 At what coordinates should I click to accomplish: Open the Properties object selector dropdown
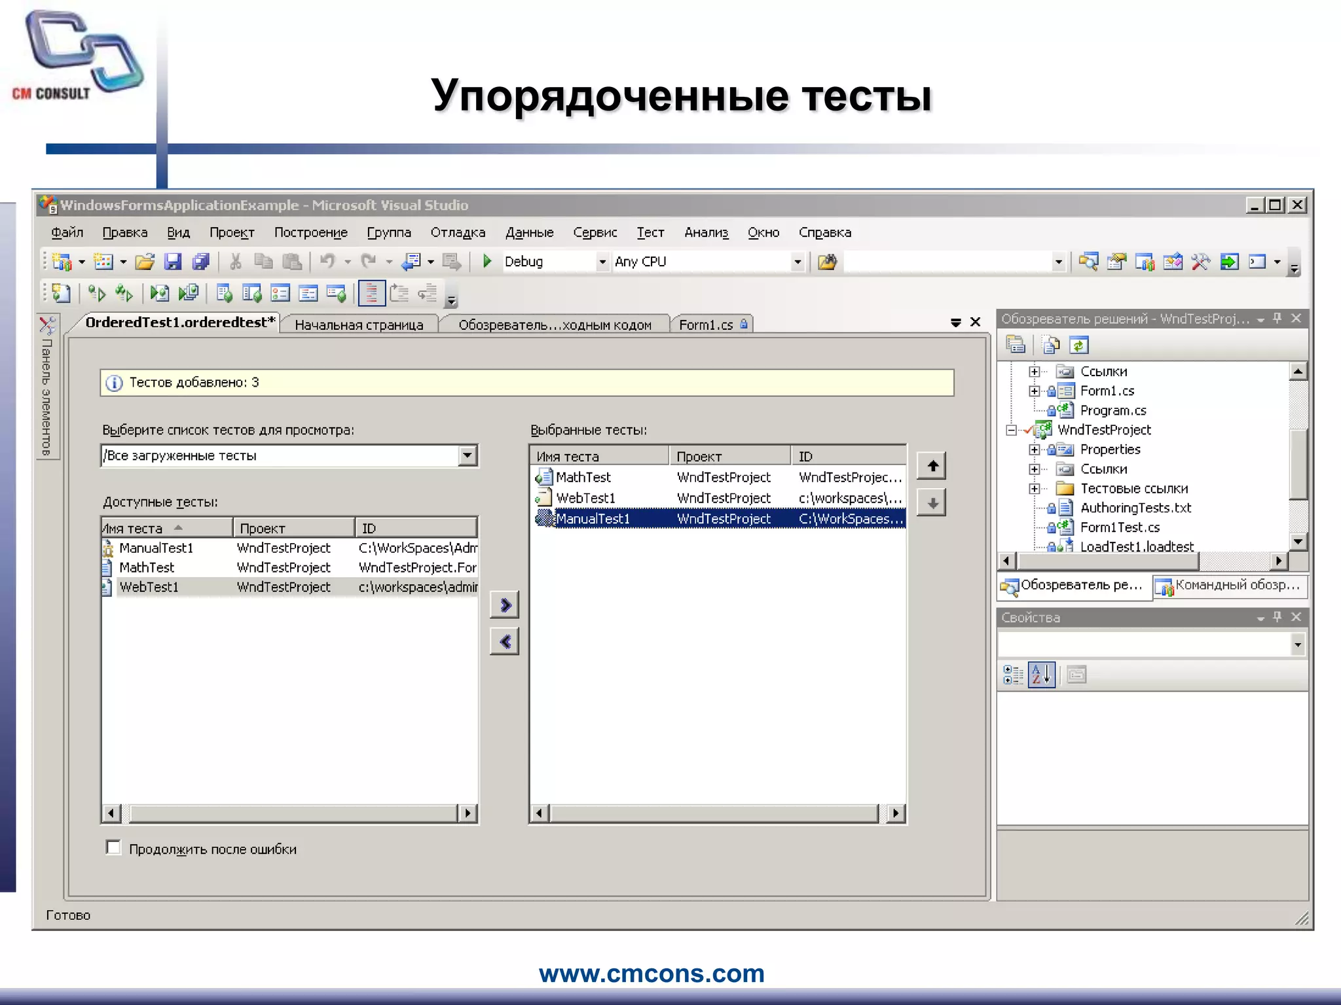1298,645
